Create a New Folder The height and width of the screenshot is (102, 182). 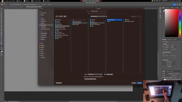[x=59, y=83]
